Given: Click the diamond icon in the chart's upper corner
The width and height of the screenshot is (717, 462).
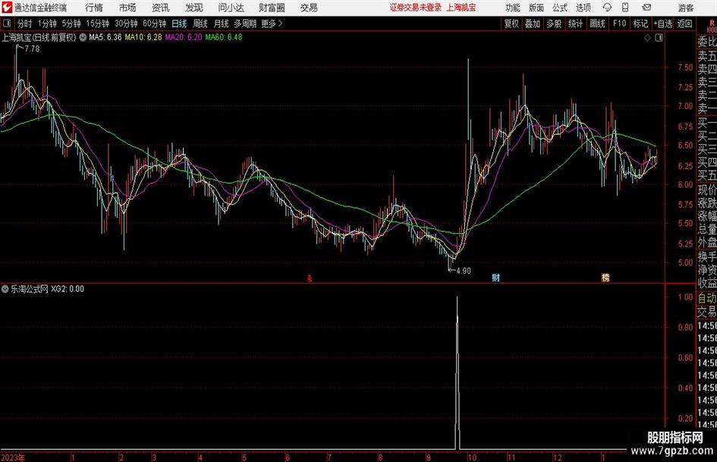Looking at the screenshot, I should click(x=647, y=38).
